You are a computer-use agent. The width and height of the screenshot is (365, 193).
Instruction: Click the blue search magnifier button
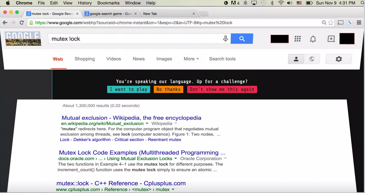coord(242,39)
